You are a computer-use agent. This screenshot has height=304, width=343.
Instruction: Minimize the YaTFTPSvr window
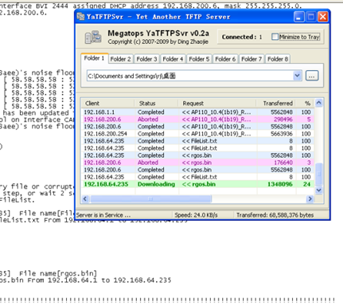tap(299, 17)
